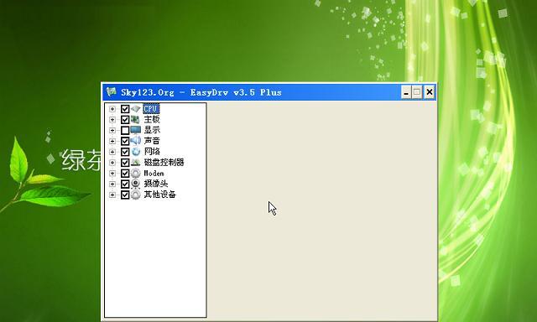Click the 声音 speaker icon

click(x=136, y=141)
